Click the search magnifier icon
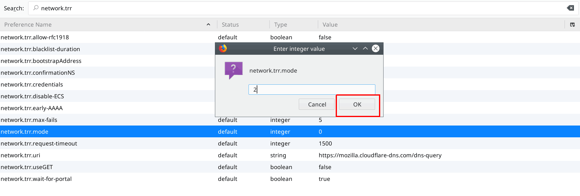Image resolution: width=580 pixels, height=196 pixels. tap(36, 8)
